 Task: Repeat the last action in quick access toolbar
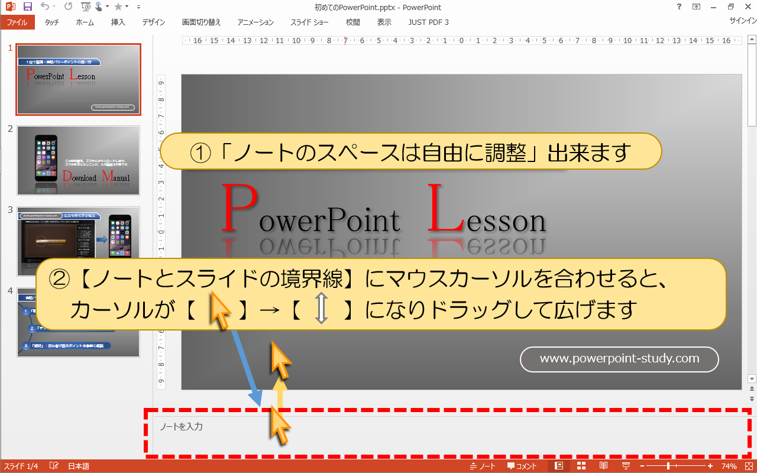click(x=67, y=7)
